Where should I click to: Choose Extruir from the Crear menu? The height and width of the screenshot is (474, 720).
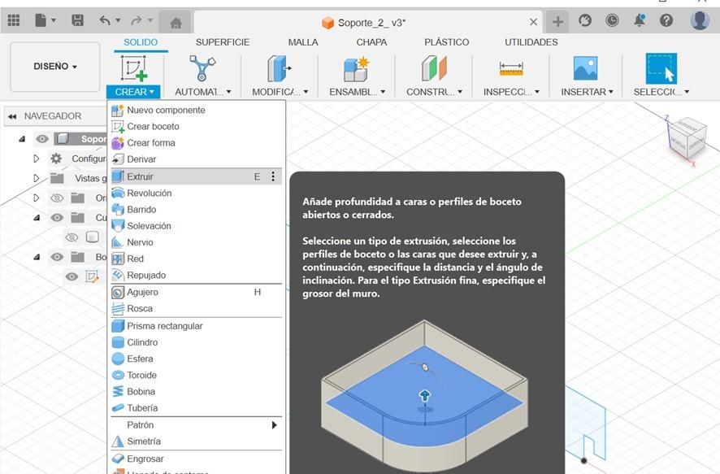[x=196, y=176]
